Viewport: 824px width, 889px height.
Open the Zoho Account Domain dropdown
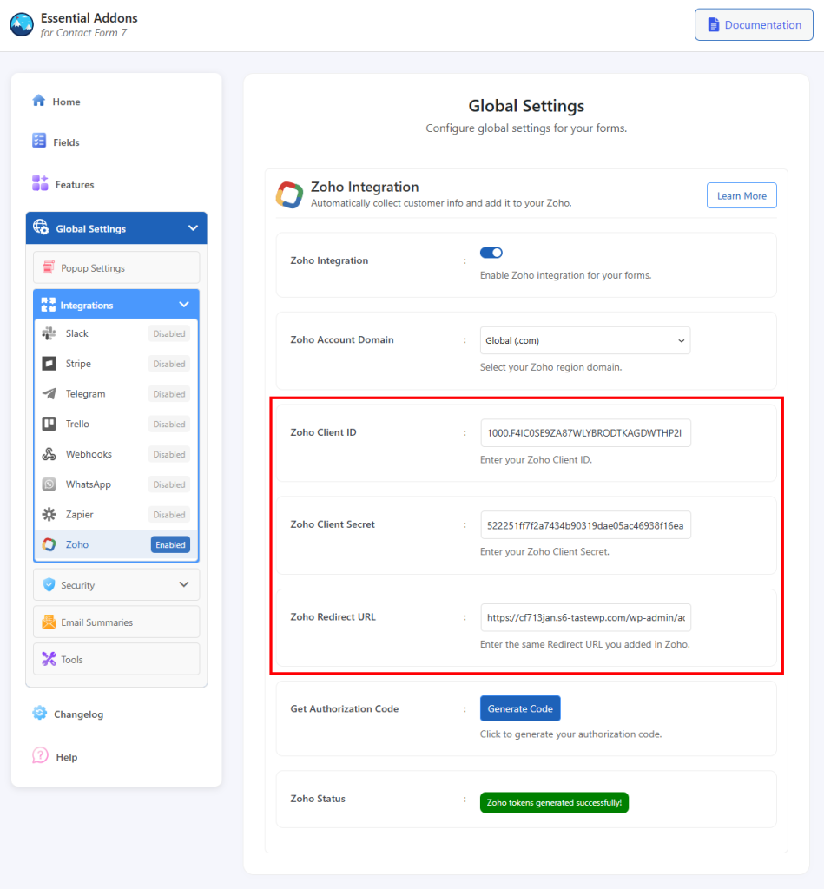tap(584, 340)
